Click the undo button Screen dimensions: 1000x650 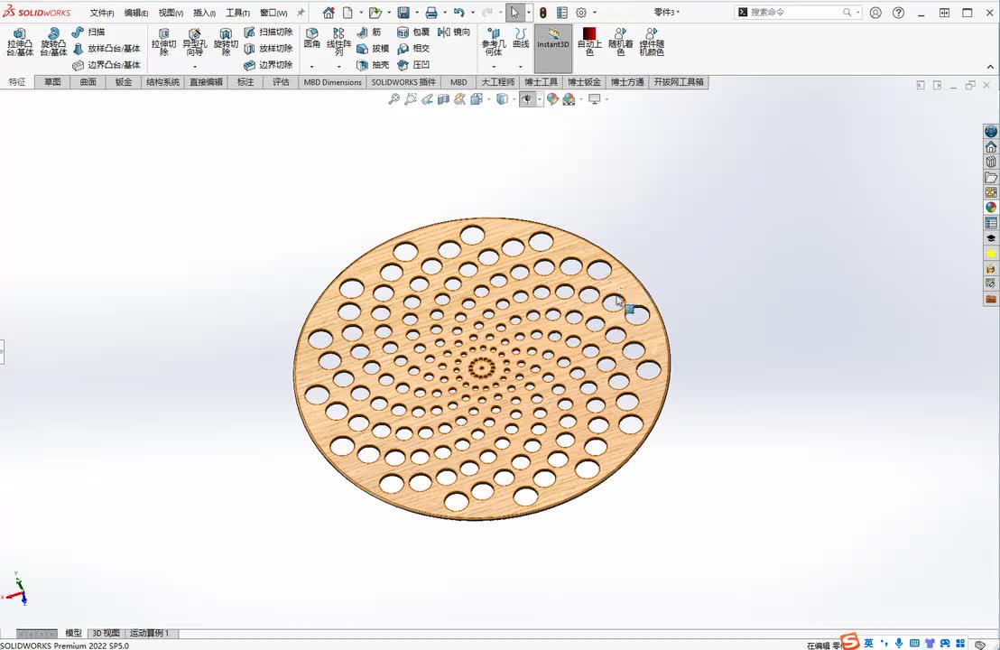pyautogui.click(x=459, y=13)
